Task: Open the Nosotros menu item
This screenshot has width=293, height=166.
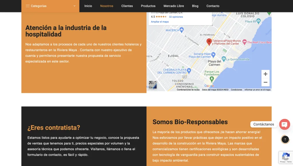Action: 107,6
